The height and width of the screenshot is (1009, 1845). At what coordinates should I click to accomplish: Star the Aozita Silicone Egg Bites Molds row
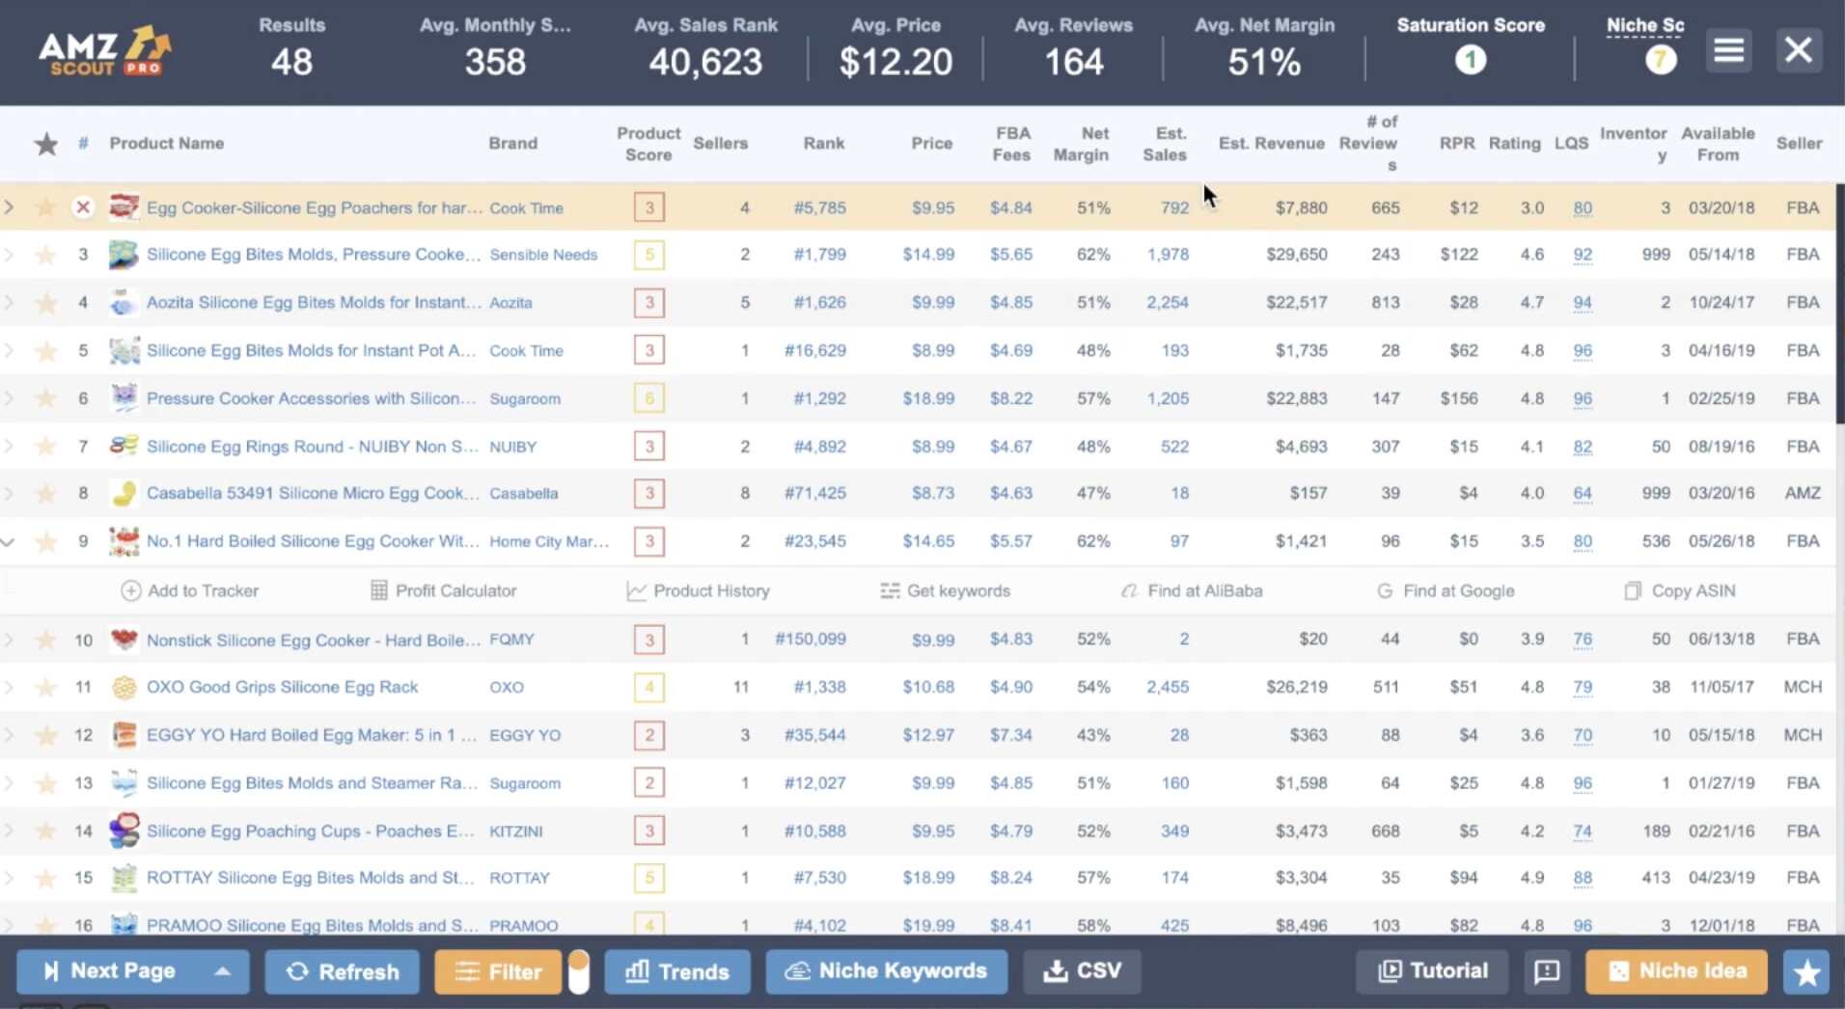pos(45,303)
